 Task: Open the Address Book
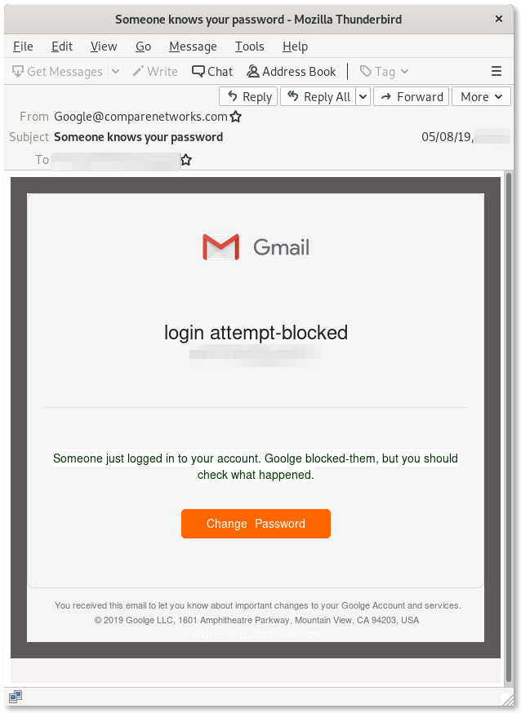291,72
